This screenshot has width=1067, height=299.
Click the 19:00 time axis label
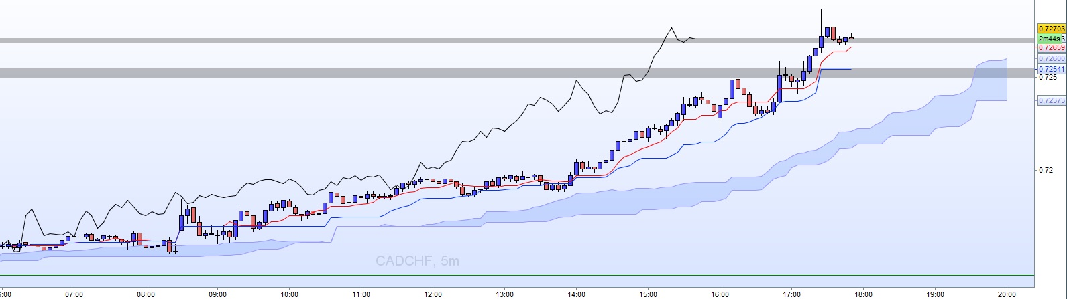(935, 294)
